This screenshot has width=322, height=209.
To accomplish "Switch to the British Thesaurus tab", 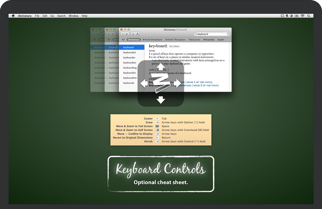I will click(175, 40).
